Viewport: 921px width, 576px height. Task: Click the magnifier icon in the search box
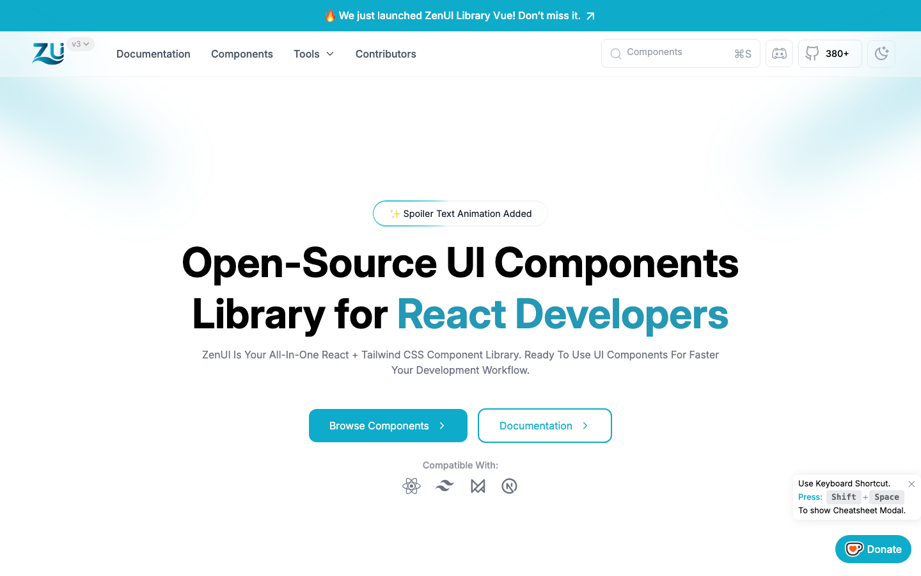616,54
